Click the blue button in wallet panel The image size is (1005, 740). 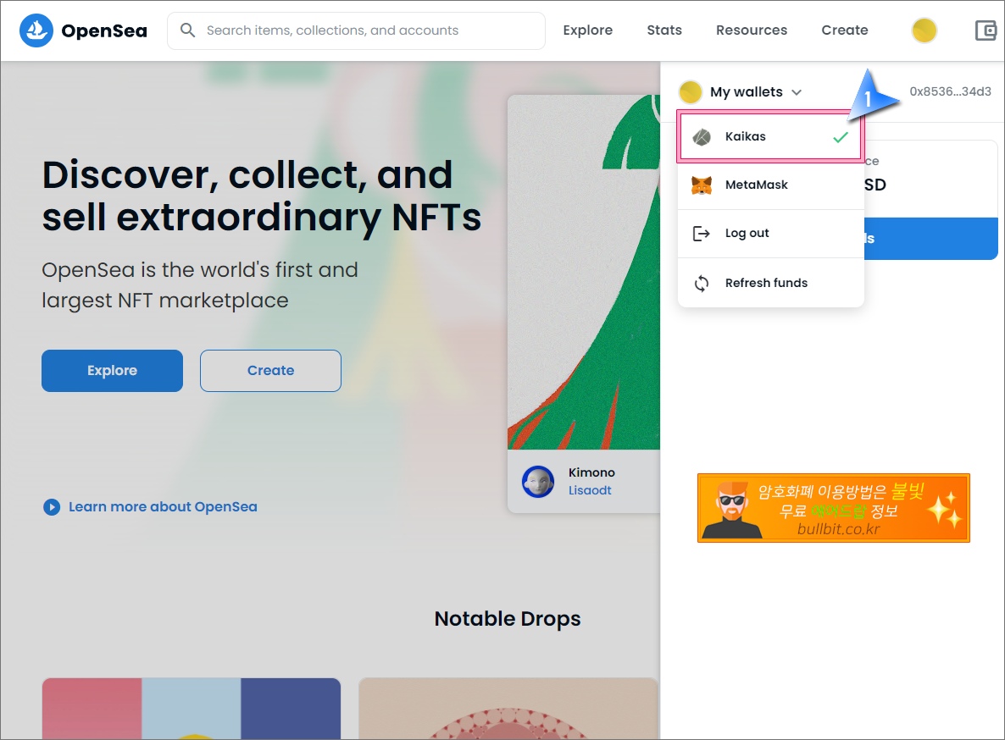(x=930, y=239)
